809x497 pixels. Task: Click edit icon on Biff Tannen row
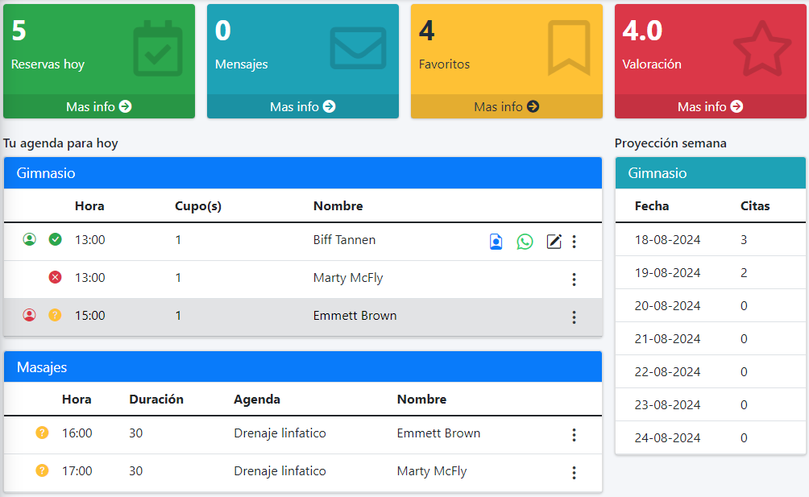coord(554,242)
